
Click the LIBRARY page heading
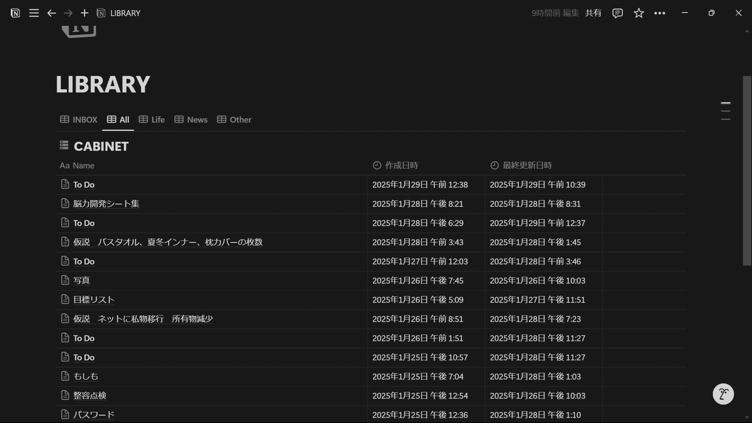coord(103,85)
